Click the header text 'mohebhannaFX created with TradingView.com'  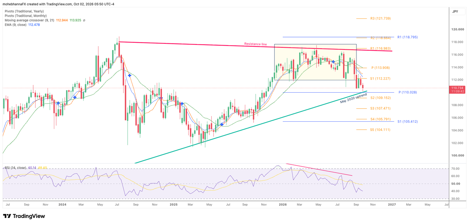[37, 4]
